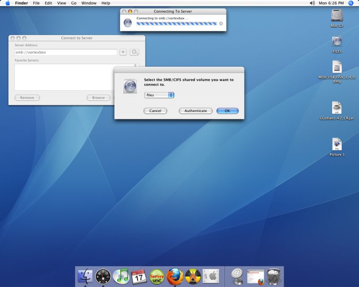Image resolution: width=359 pixels, height=287 pixels.
Task: Open System Preferences from the Dock
Action: pyautogui.click(x=211, y=277)
